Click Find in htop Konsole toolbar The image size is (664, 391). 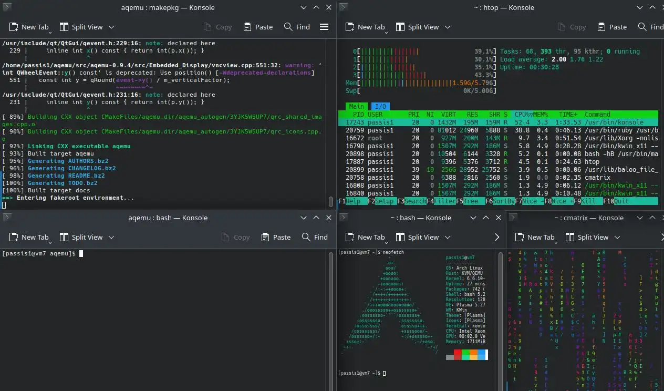pyautogui.click(x=650, y=27)
